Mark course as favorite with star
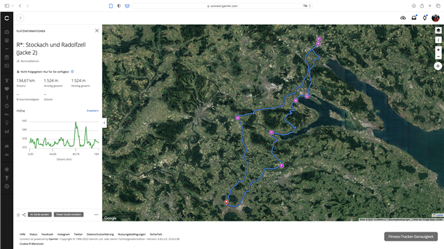444x249 pixels. (19, 215)
